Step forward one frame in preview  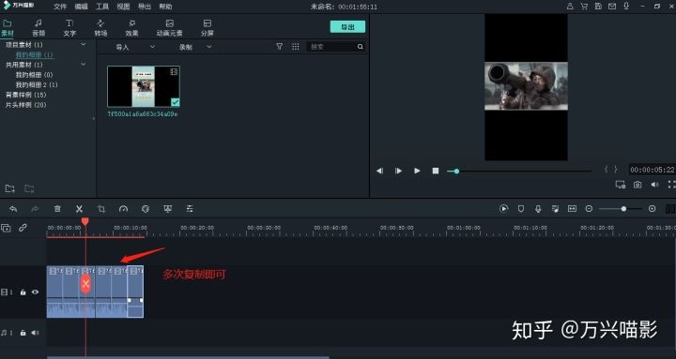pyautogui.click(x=398, y=171)
